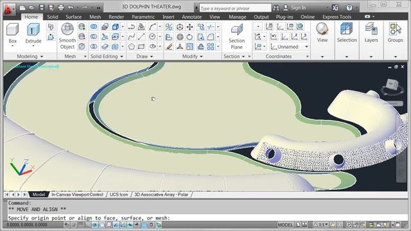Open the Solid ribbon tab
The image size is (411, 231).
pyautogui.click(x=53, y=17)
